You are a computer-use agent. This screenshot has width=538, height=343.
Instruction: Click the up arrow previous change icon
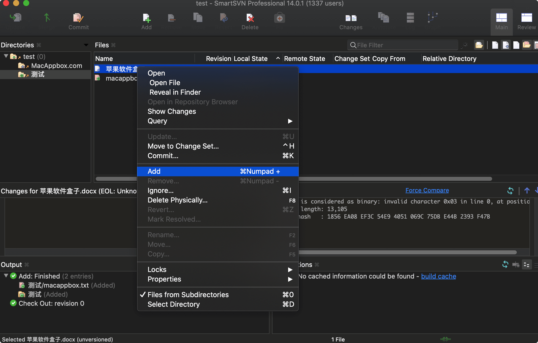click(527, 191)
